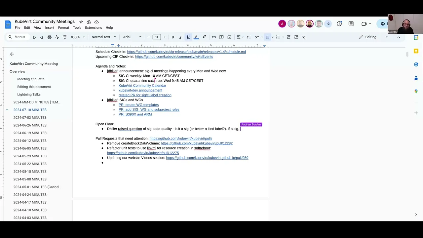Screen dimensions: 423x238
Task: Decrease the font size with minus
Action: tap(149, 37)
